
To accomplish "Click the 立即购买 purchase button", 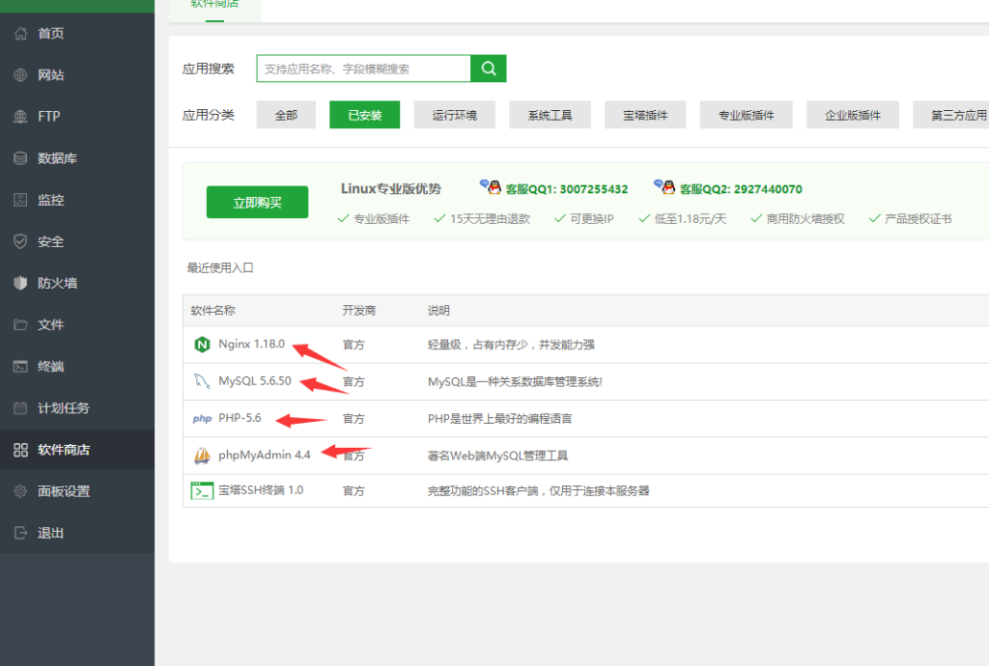I will coord(257,202).
